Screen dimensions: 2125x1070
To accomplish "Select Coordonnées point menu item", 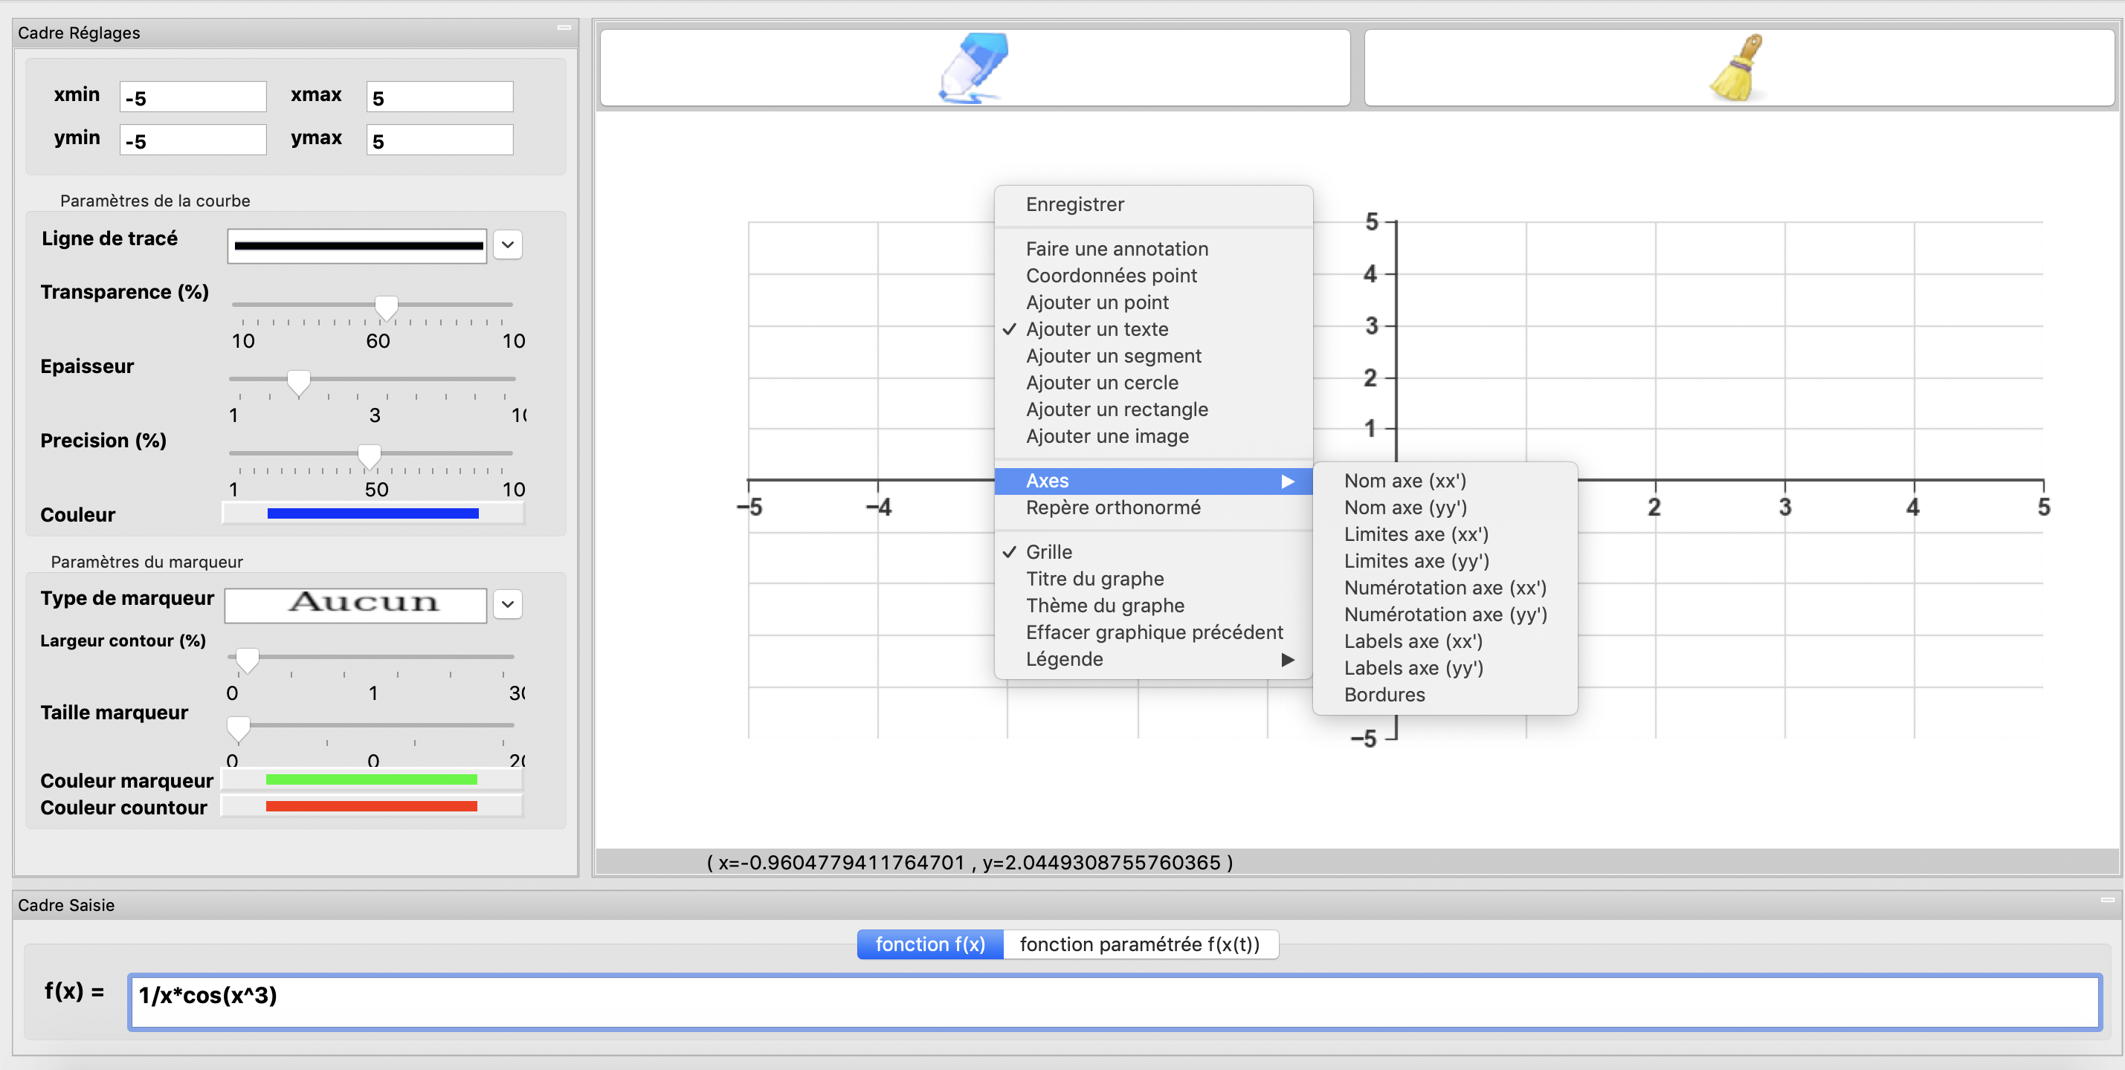I will point(1153,276).
